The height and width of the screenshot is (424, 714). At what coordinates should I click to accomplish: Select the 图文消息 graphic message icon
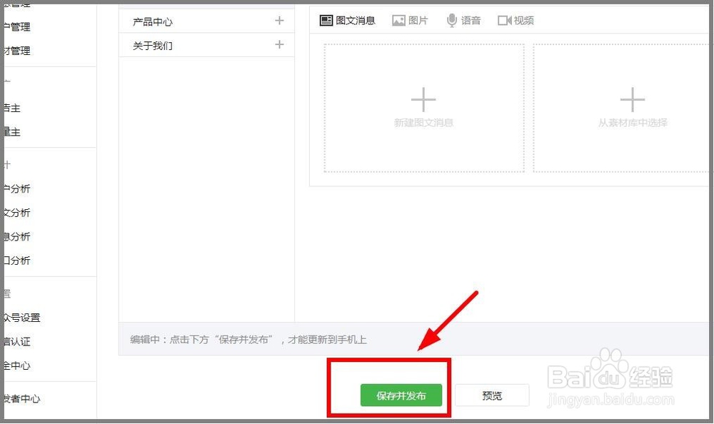[326, 20]
